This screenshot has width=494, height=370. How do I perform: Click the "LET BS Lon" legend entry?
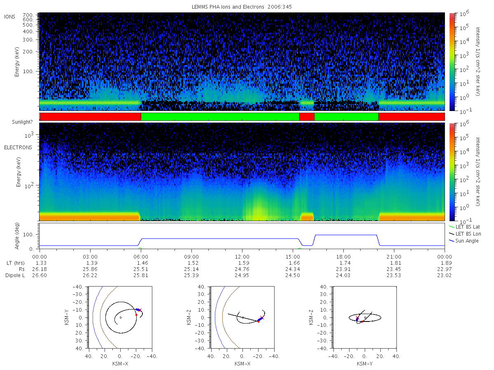(x=464, y=234)
